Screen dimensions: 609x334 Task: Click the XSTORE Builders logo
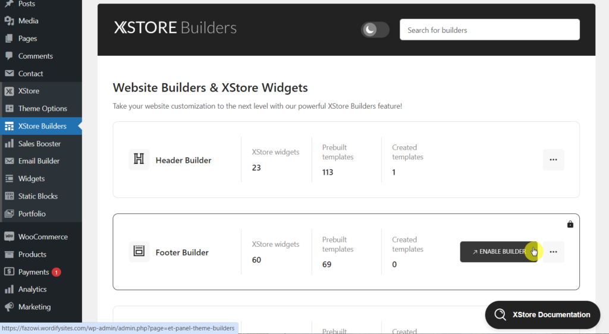click(175, 28)
